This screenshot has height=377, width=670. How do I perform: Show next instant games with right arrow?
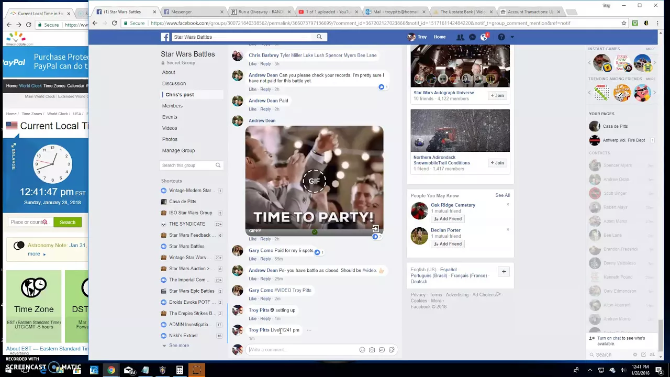[x=654, y=63]
